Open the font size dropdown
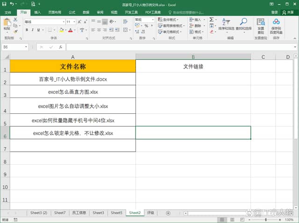This screenshot has width=299, height=223. (x=75, y=22)
